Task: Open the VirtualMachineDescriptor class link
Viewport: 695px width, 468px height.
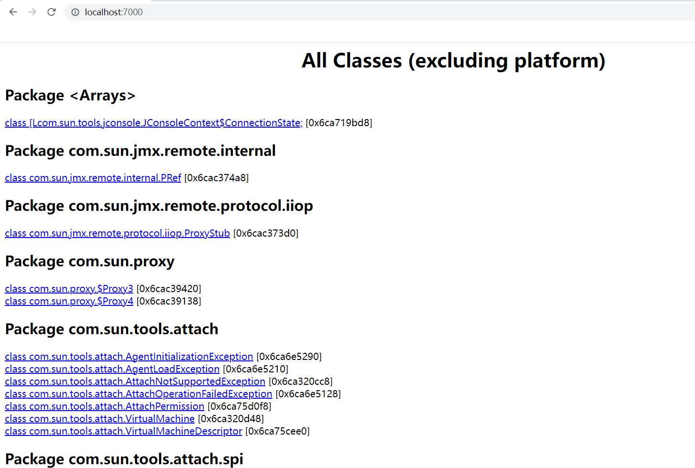Action: pyautogui.click(x=123, y=431)
